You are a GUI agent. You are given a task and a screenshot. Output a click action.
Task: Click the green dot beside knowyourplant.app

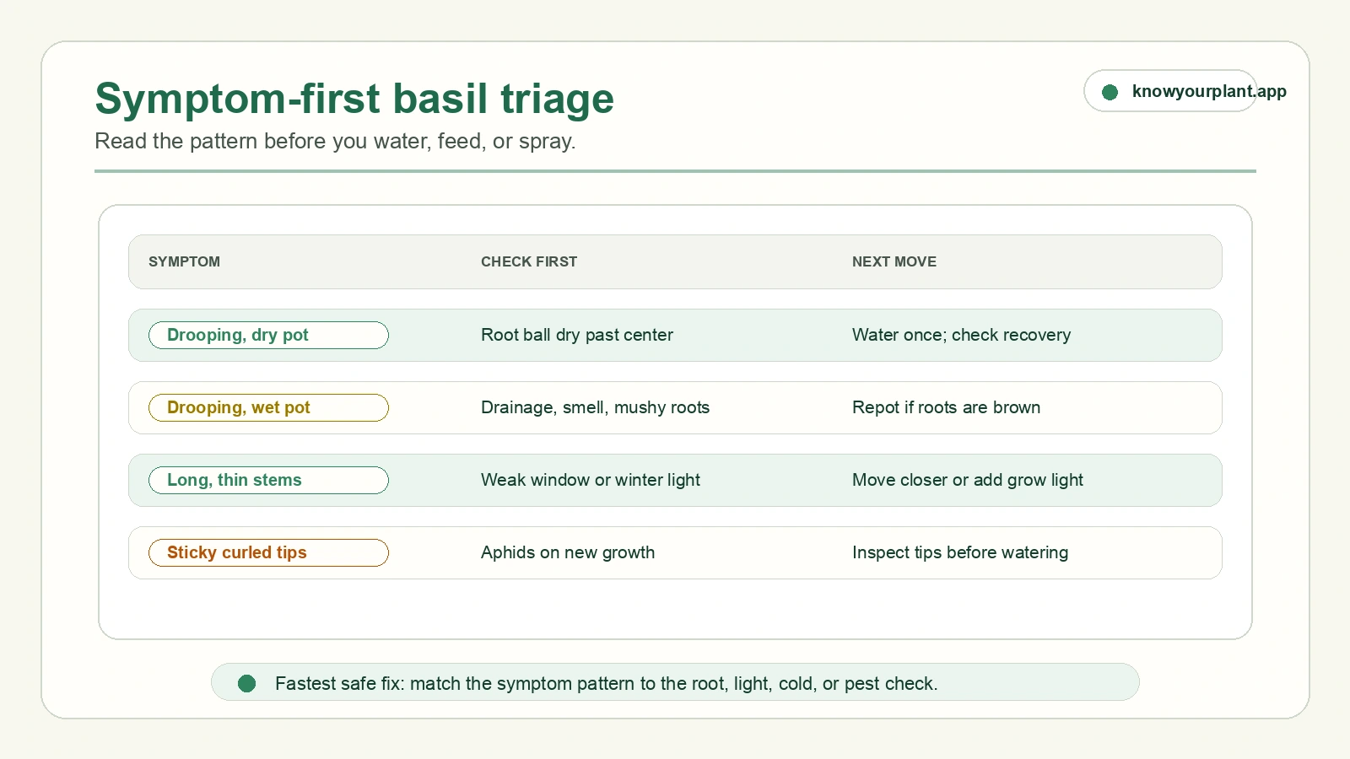(1110, 92)
